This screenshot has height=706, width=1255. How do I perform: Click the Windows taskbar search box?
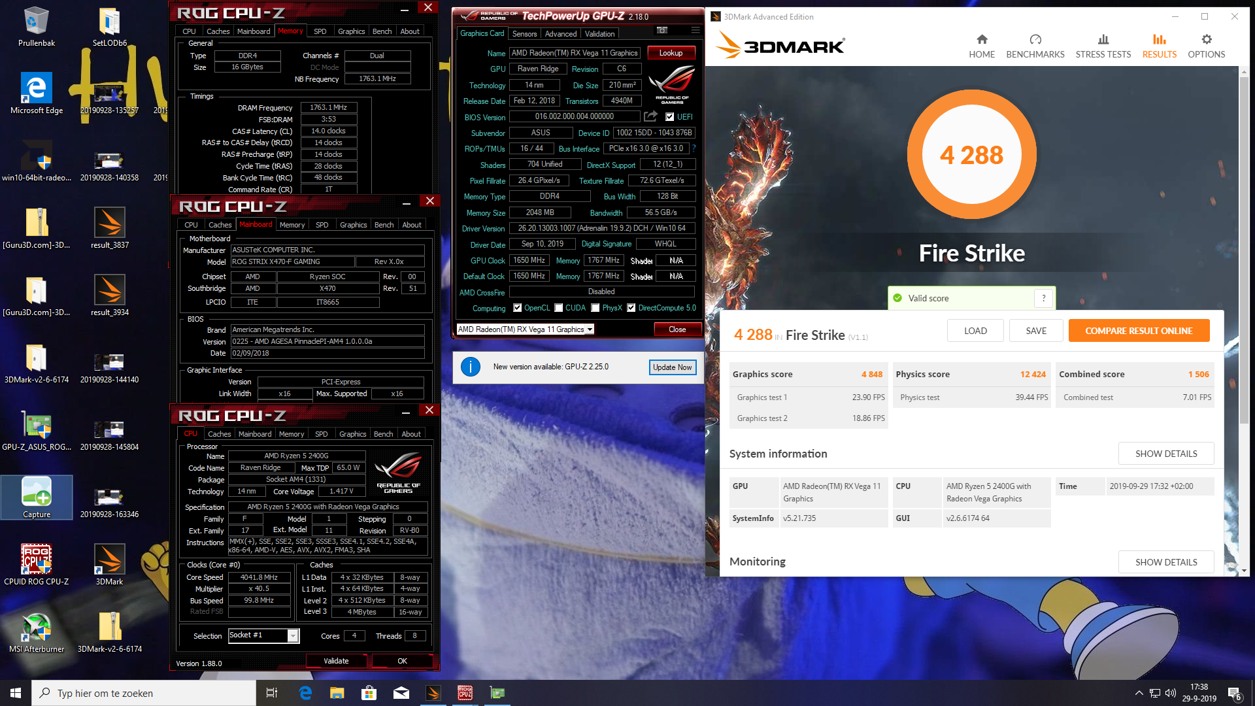[x=144, y=693]
